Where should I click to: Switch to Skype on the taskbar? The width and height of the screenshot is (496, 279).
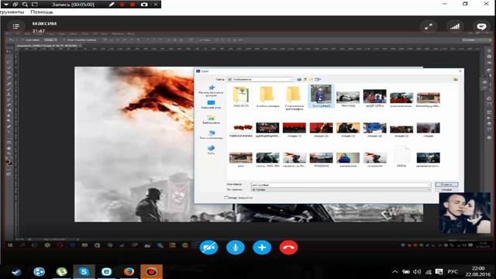[84, 272]
